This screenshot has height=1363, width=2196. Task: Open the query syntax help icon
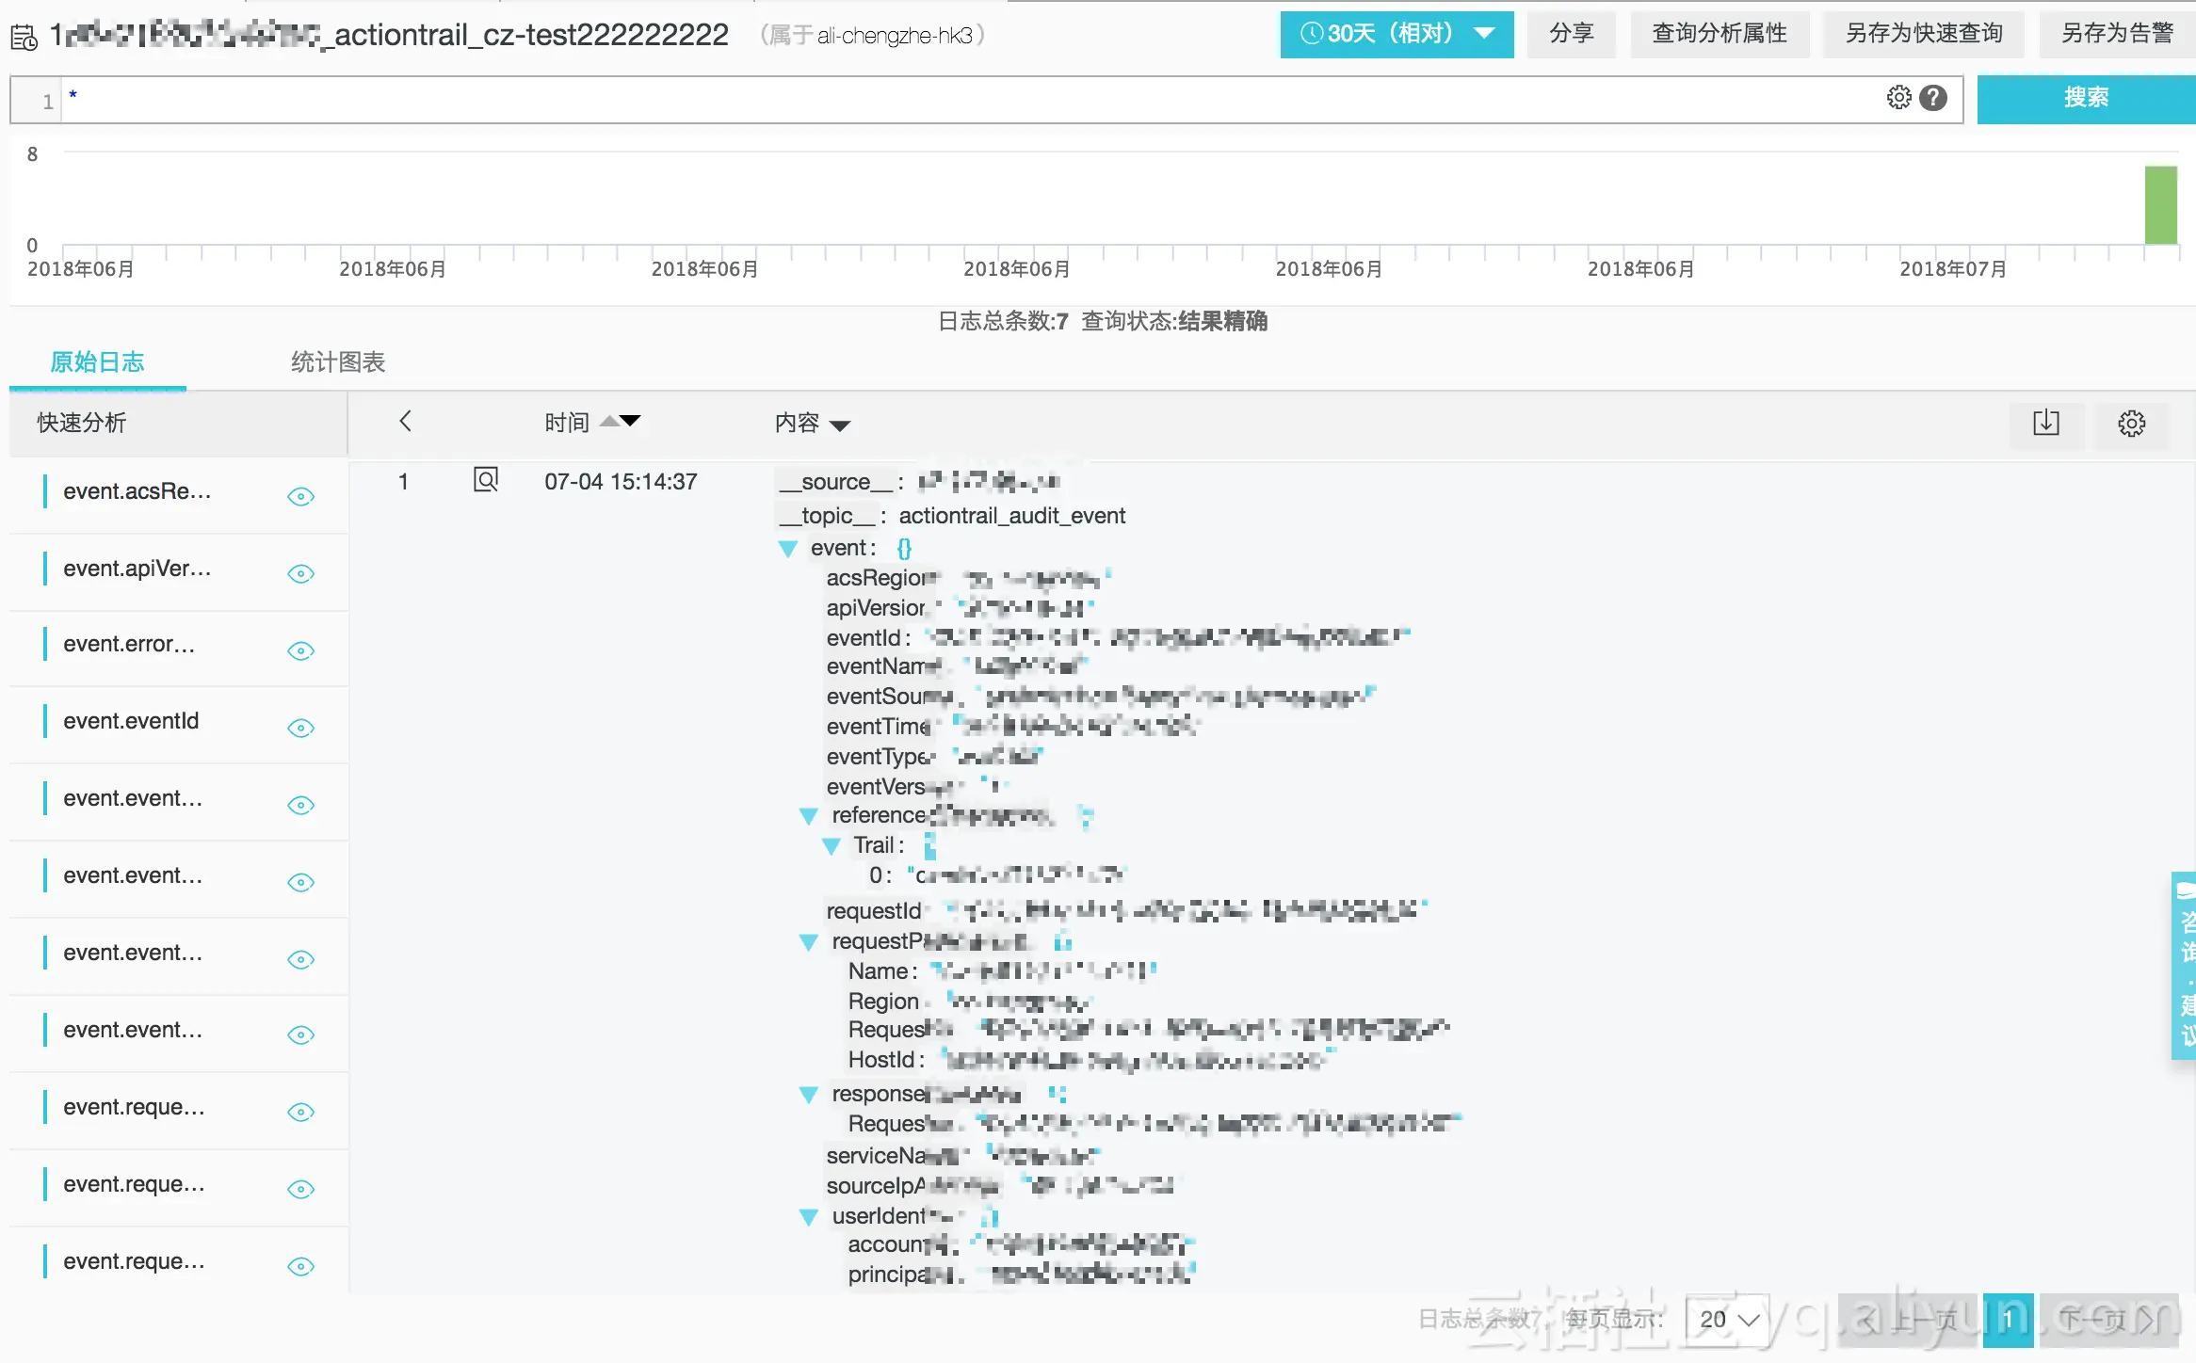click(x=1933, y=98)
